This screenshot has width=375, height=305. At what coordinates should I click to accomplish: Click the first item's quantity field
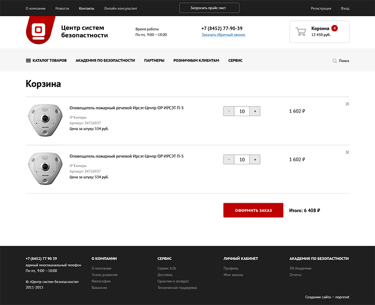tap(242, 111)
